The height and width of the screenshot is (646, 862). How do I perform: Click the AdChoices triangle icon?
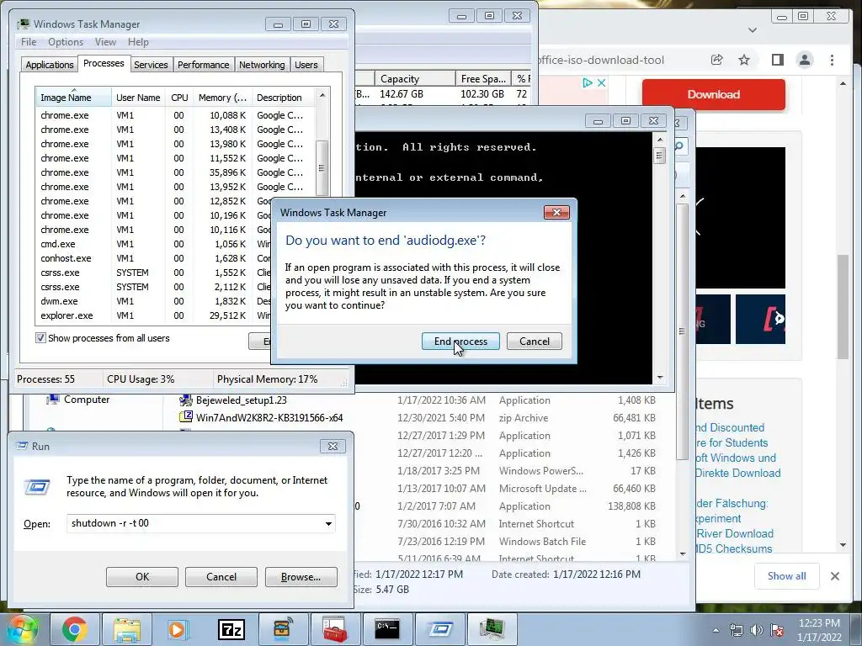[x=588, y=83]
